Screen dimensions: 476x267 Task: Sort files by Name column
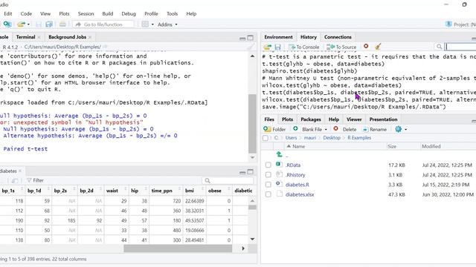coord(298,146)
